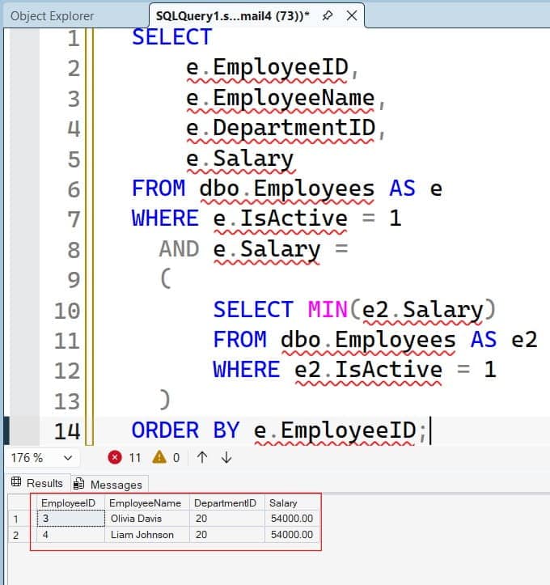Screen dimensions: 550x585
Task: Click the cell with EmployeeID 3
Action: click(x=71, y=519)
